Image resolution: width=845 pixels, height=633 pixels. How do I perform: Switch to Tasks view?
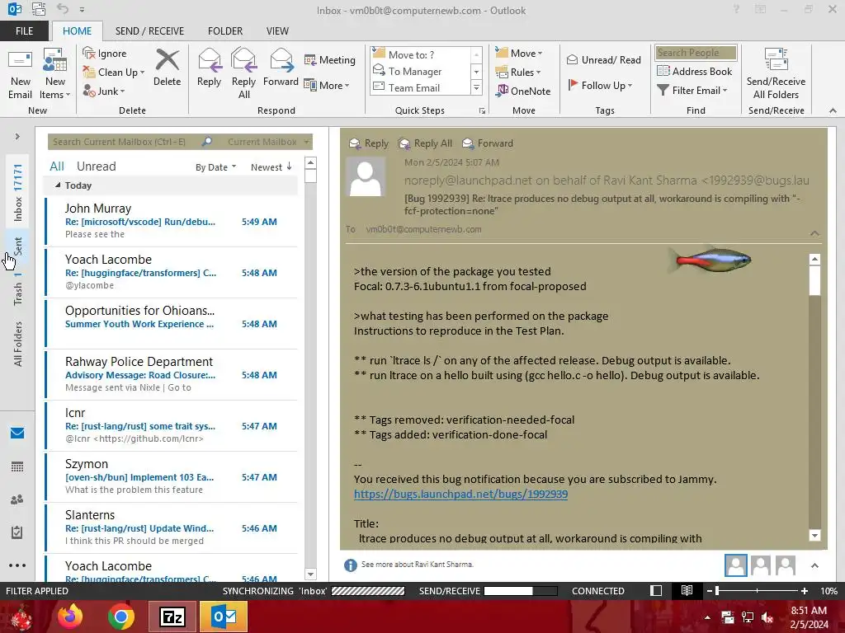[17, 532]
